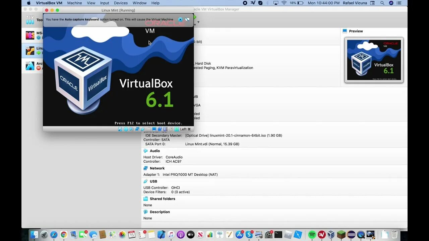Open the Window menu
Image resolution: width=429 pixels, height=241 pixels.
[x=139, y=3]
